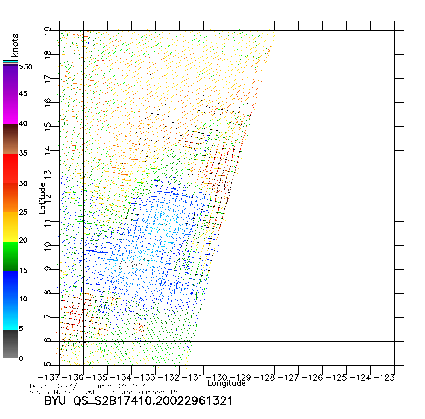Image resolution: width=425 pixels, height=419 pixels.
Task: Select the gray 0–5 knots color band
Action: pos(10,344)
